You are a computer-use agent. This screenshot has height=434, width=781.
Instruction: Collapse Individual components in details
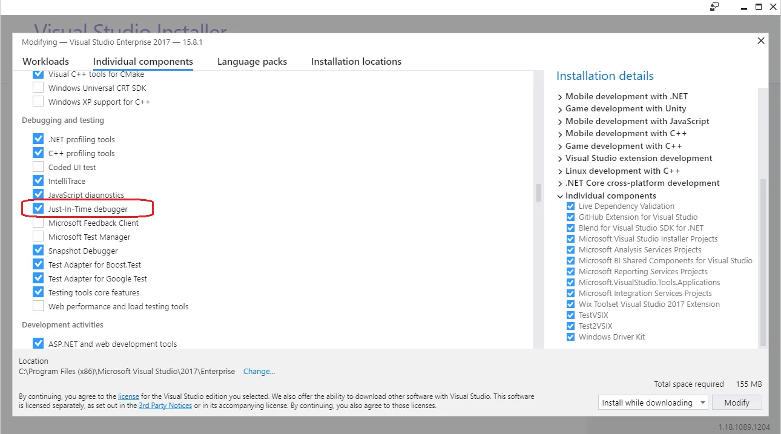coord(560,196)
